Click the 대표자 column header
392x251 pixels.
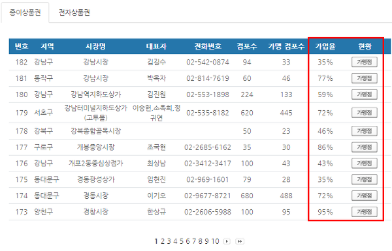coord(156,46)
